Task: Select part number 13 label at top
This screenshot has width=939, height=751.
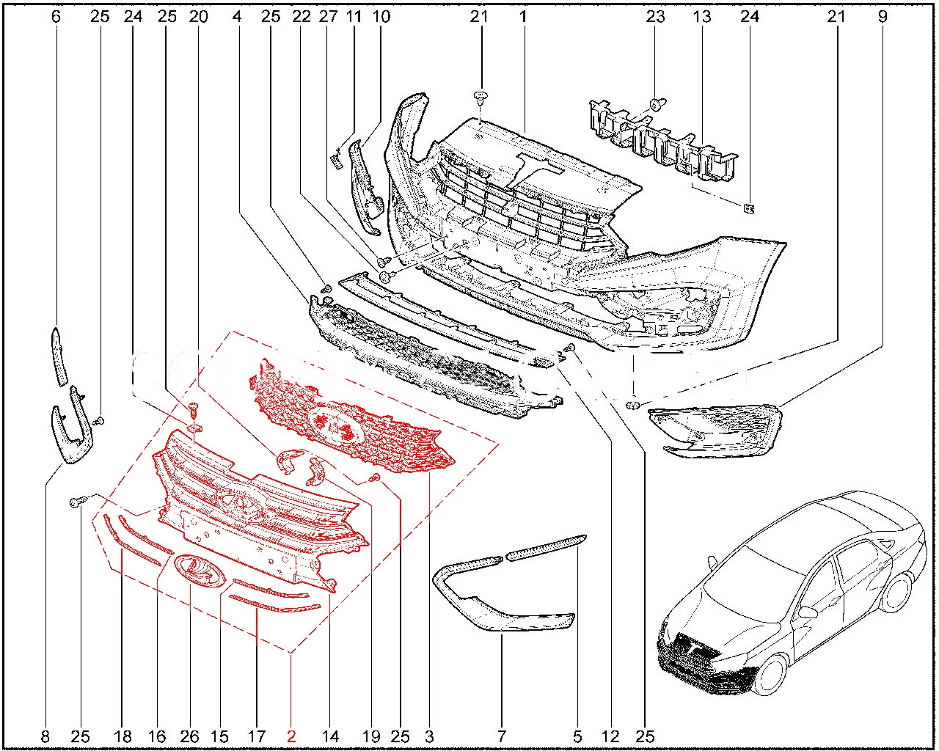Action: coord(702,16)
